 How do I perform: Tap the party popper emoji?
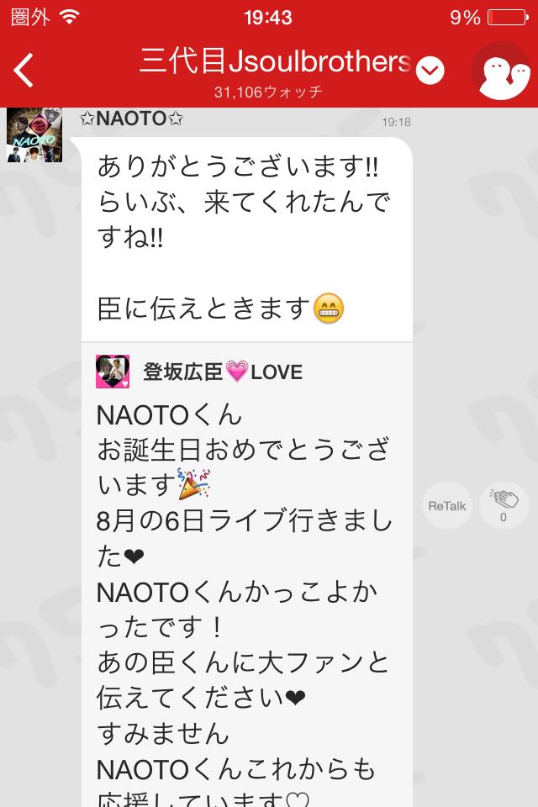pos(193,484)
